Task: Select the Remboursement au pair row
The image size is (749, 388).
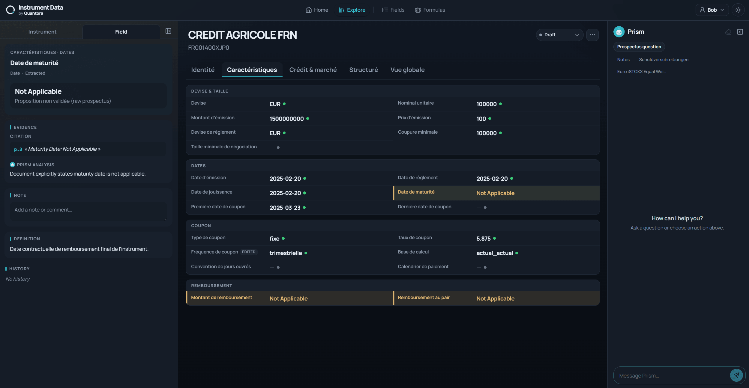Action: (496, 298)
